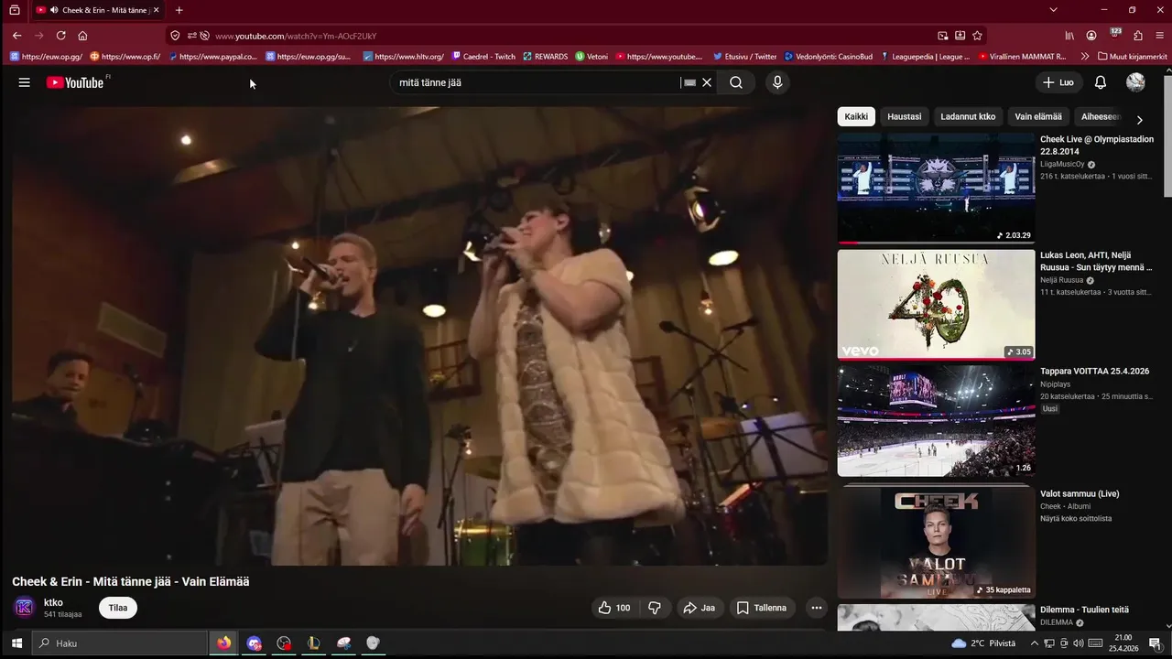1172x659 pixels.
Task: Select the Ladannut ktko filter chip
Action: pyautogui.click(x=968, y=116)
